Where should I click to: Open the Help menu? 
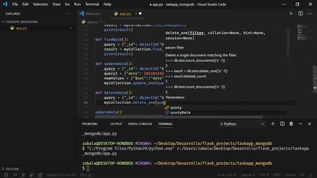coord(107,4)
